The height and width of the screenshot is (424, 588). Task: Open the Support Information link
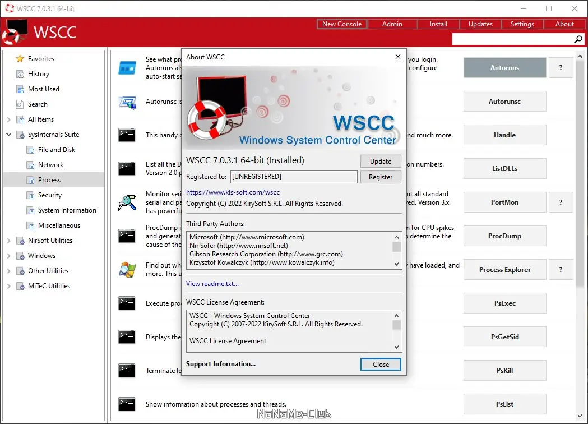[x=220, y=364]
